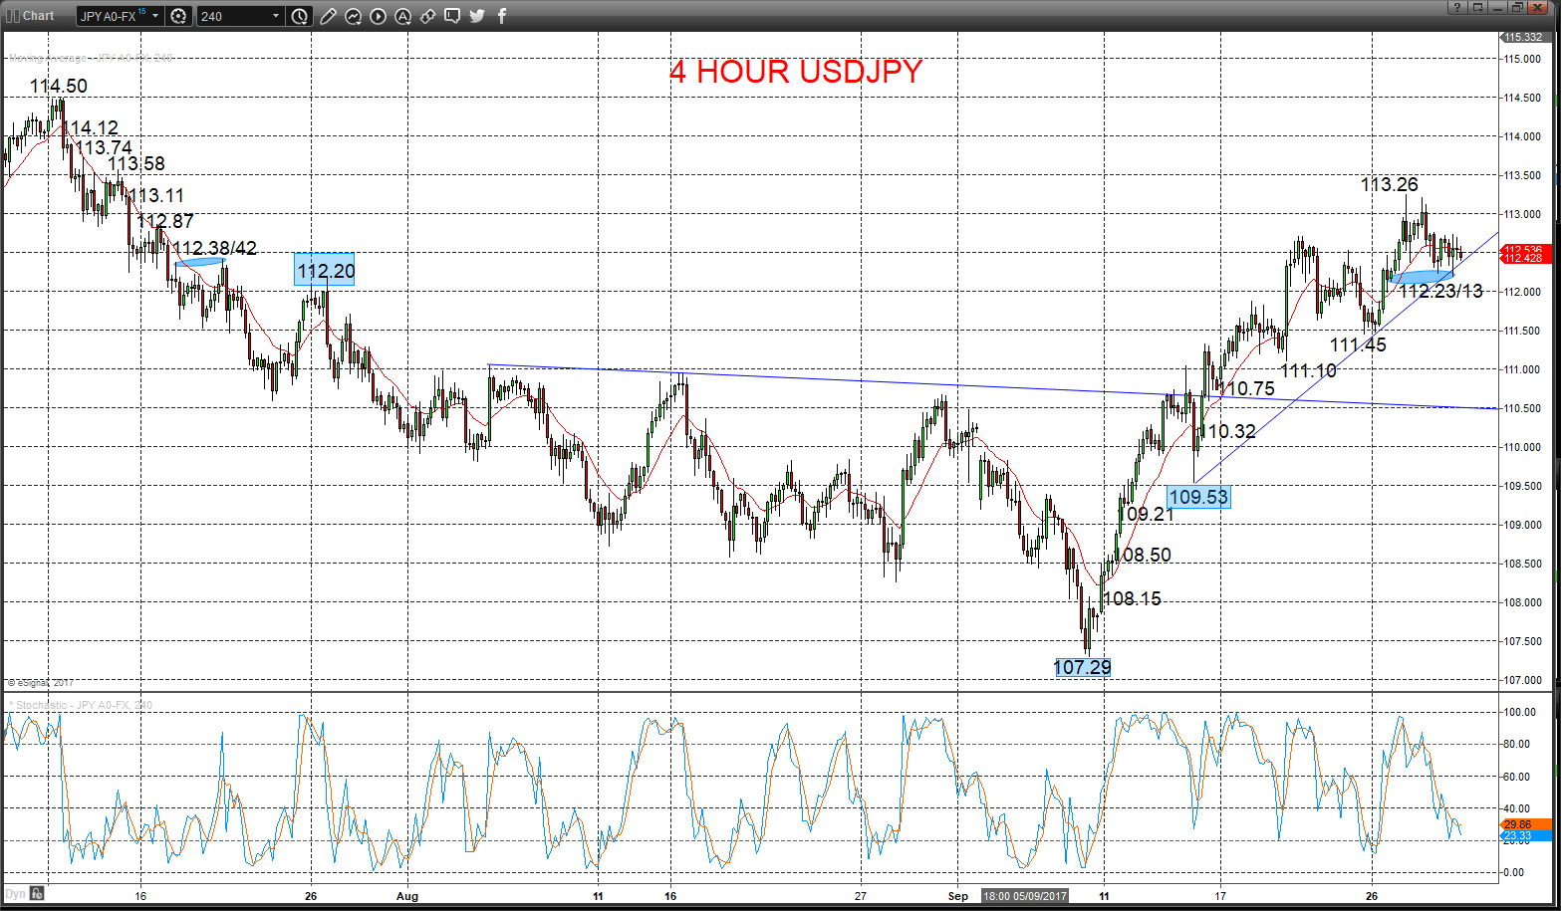Share chart via Twitter icon
Image resolution: width=1561 pixels, height=911 pixels.
tap(477, 16)
